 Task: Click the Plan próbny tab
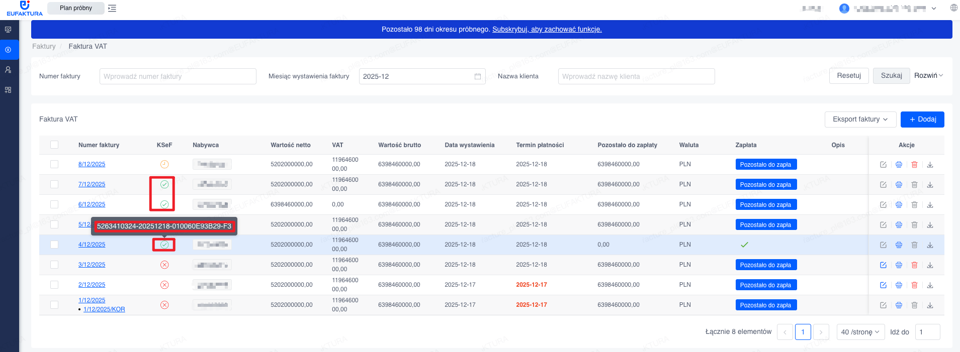[x=76, y=8]
